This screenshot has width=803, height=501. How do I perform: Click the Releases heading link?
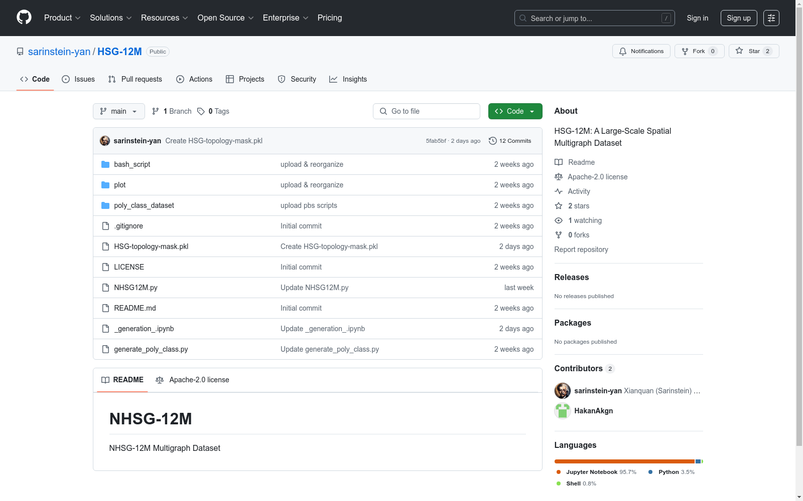click(x=572, y=278)
